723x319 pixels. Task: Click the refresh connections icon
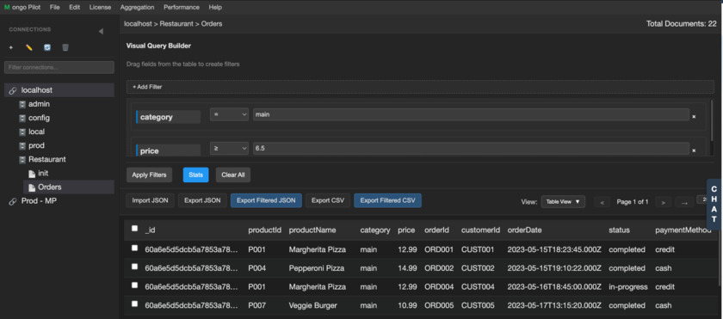point(47,47)
